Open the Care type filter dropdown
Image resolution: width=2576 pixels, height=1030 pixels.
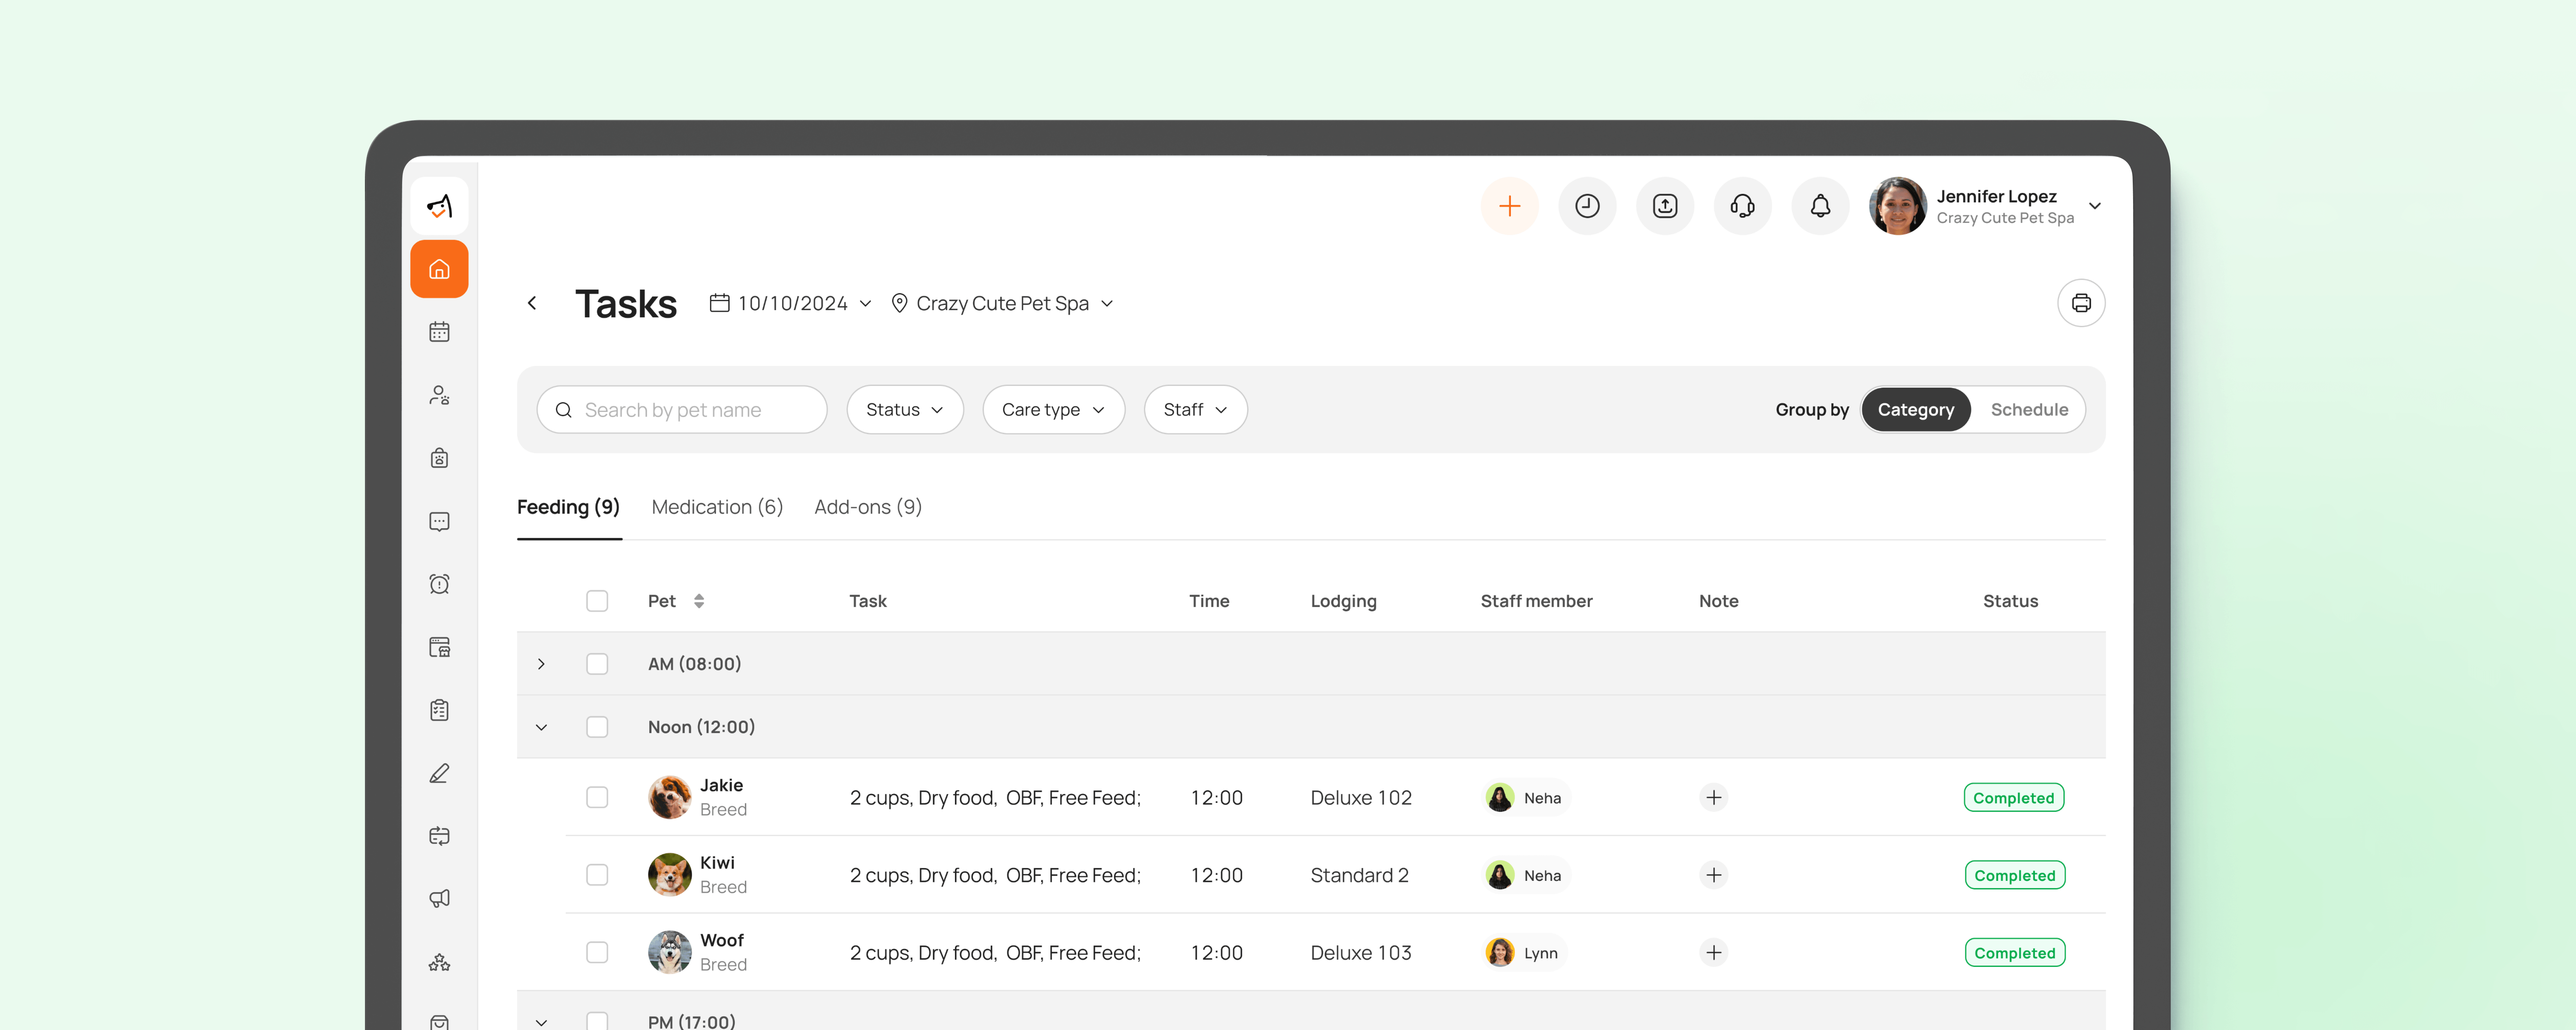click(1053, 409)
